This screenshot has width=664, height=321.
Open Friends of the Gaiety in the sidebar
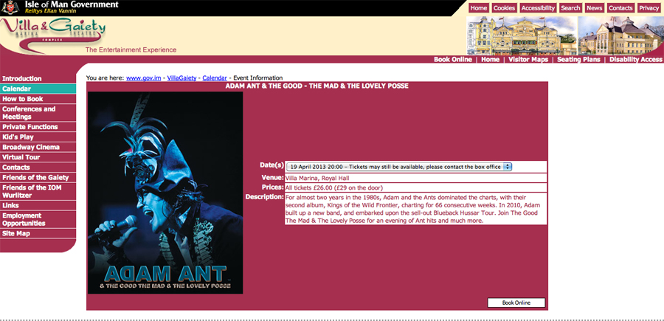pos(35,178)
